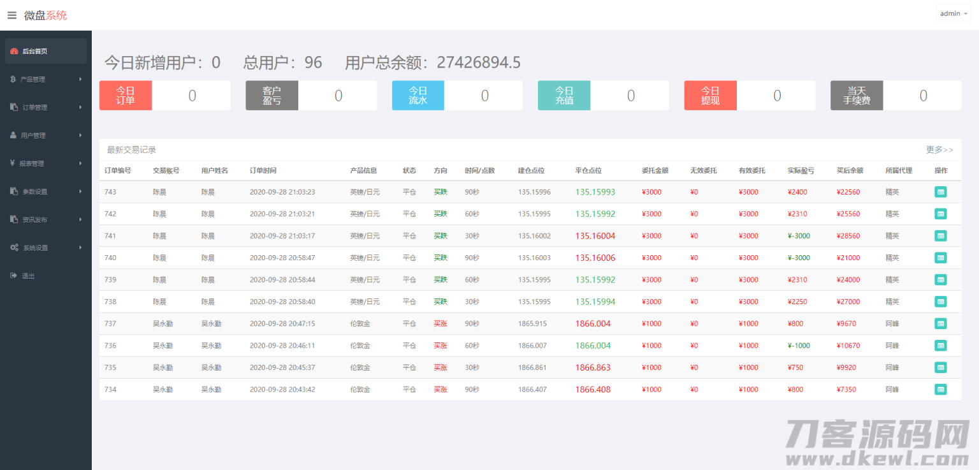Viewport: 979px width, 470px height.
Task: Open details icon for order 741
Action: [940, 236]
